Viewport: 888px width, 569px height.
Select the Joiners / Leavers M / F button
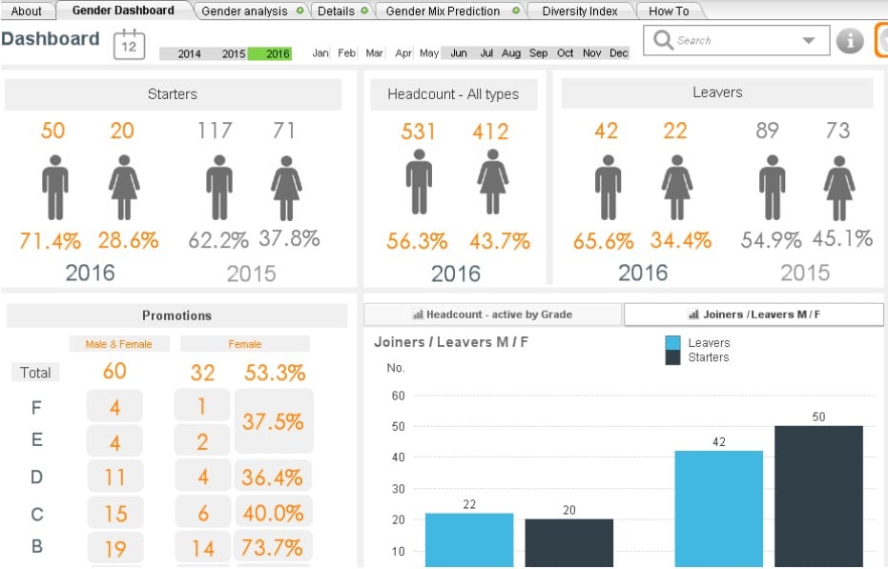pyautogui.click(x=754, y=315)
